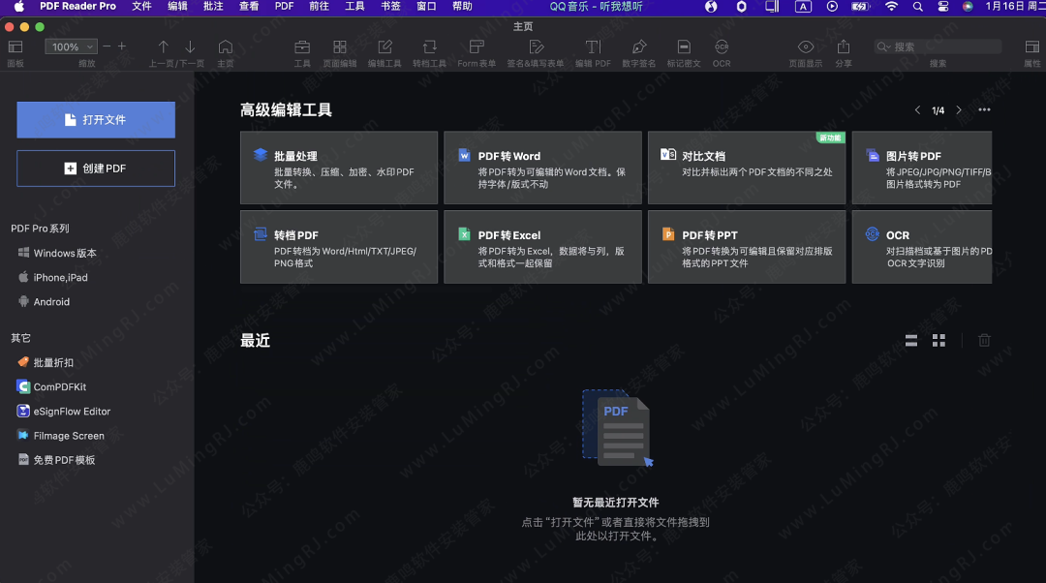
Task: Open the 批量处理 batch processing card
Action: coord(339,168)
